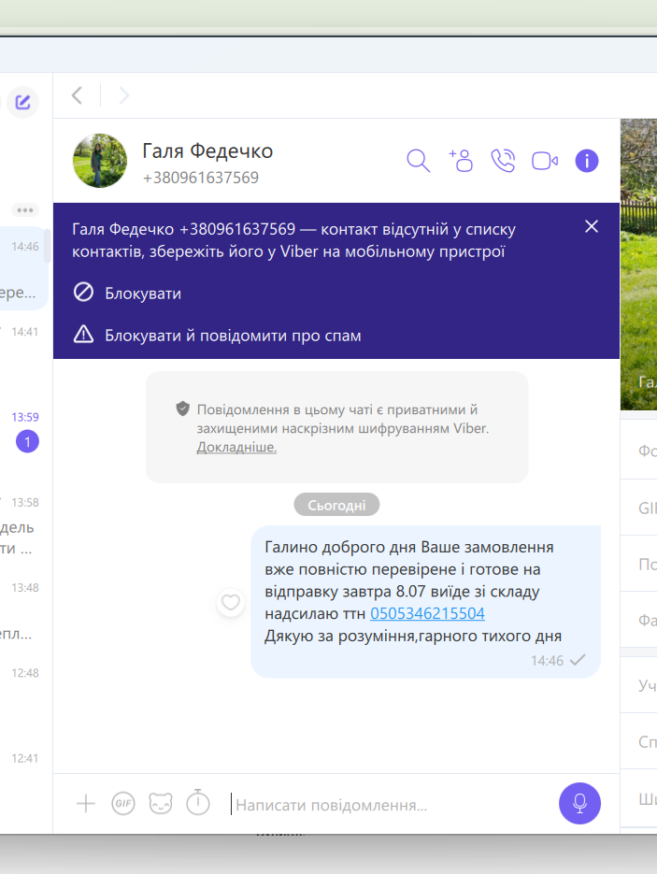This screenshot has width=657, height=874.
Task: Open the Докладніше encryption link
Action: 236,447
